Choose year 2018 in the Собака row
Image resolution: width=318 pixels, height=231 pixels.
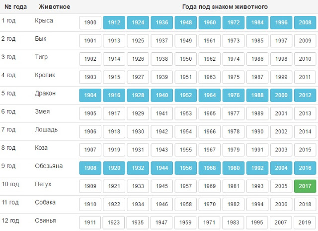305,204
